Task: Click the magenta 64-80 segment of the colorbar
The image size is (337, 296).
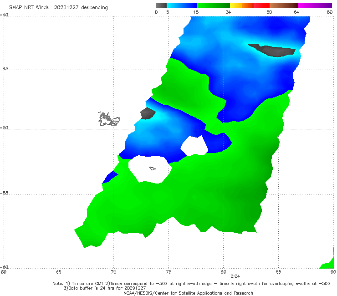Action: [315, 5]
